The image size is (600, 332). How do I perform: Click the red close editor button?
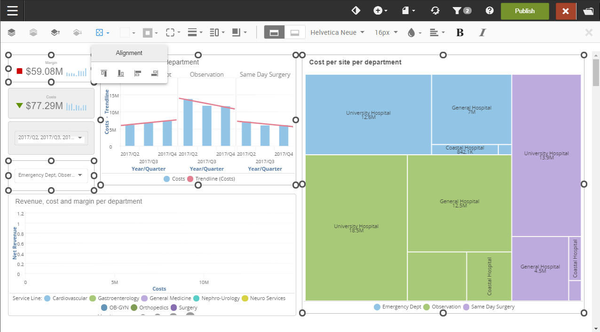566,11
